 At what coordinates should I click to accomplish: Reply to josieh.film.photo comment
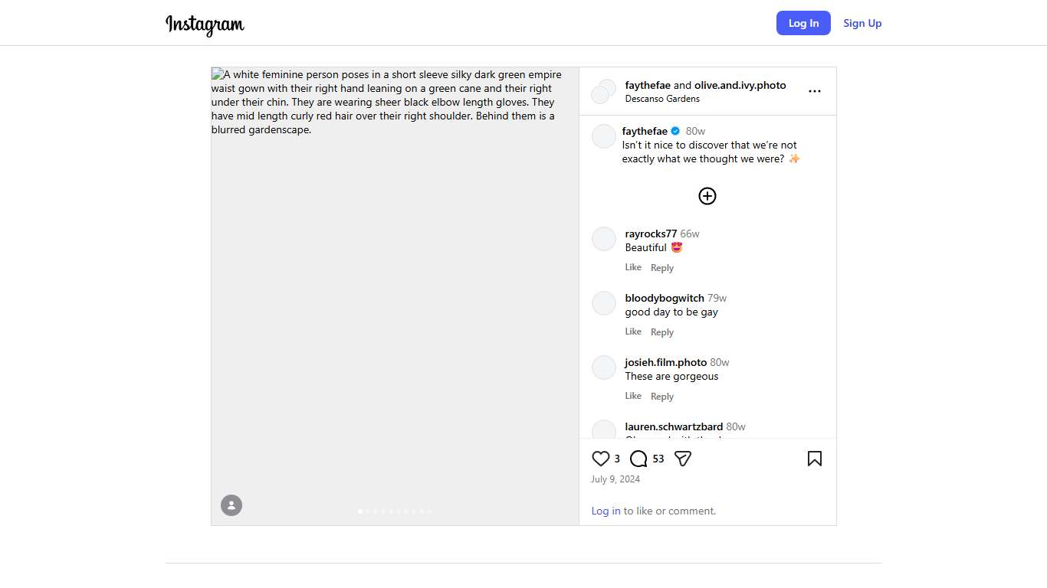point(662,397)
